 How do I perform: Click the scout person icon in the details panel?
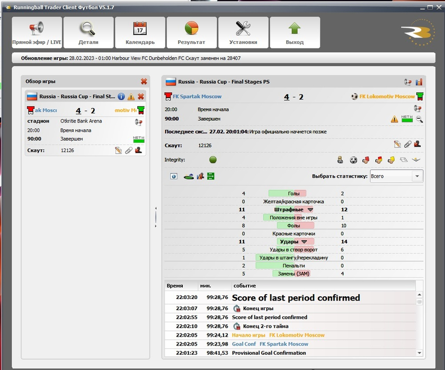click(x=417, y=144)
